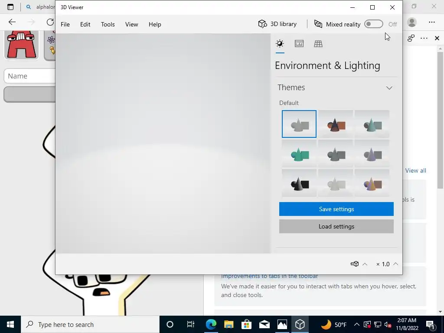This screenshot has height=333, width=444.
Task: Close the Edge sidebar panel
Action: pyautogui.click(x=437, y=38)
